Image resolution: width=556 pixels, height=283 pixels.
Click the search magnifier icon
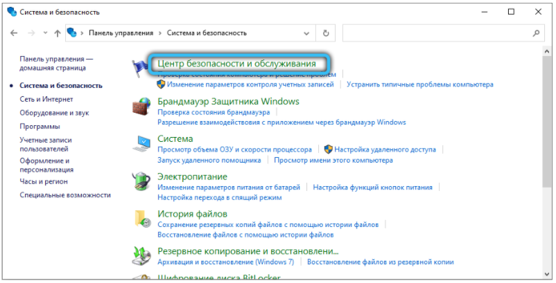(x=535, y=33)
